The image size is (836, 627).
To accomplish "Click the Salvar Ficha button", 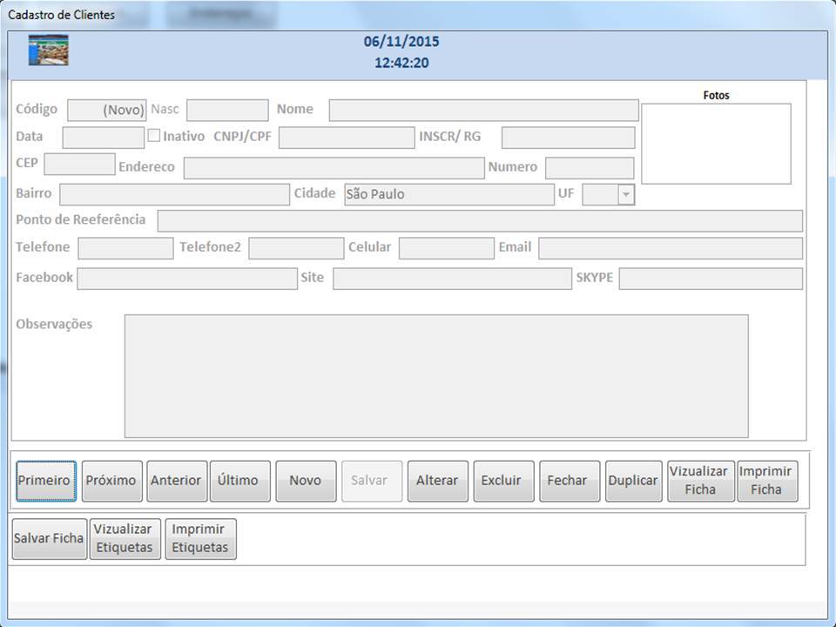I will coord(49,538).
